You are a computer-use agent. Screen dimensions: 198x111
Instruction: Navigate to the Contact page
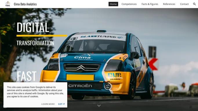click(x=184, y=4)
